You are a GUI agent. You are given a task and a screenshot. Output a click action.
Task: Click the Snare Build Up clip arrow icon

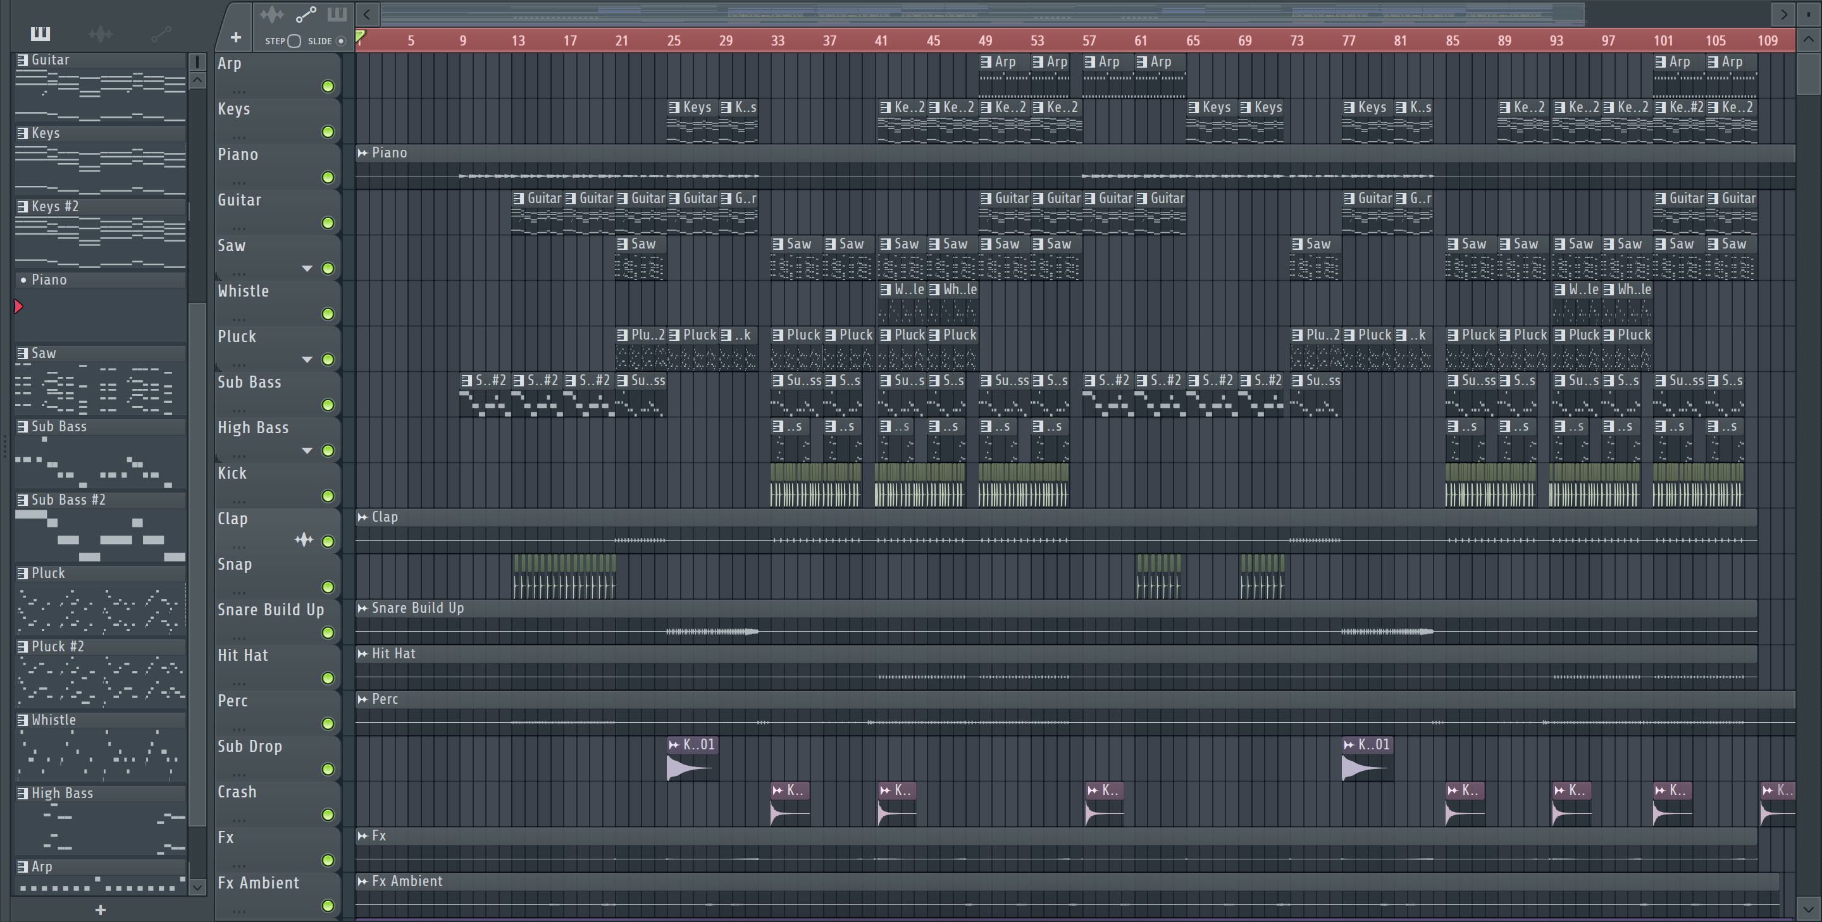[363, 608]
